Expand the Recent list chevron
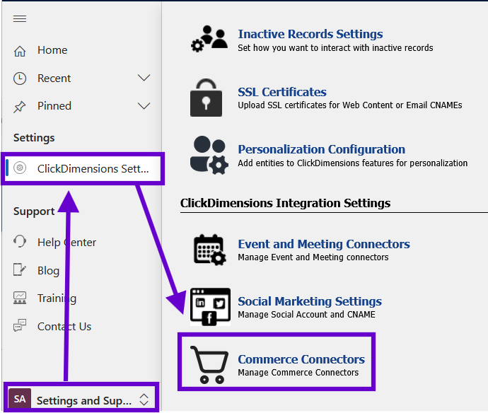This screenshot has height=413, width=488. click(x=144, y=78)
